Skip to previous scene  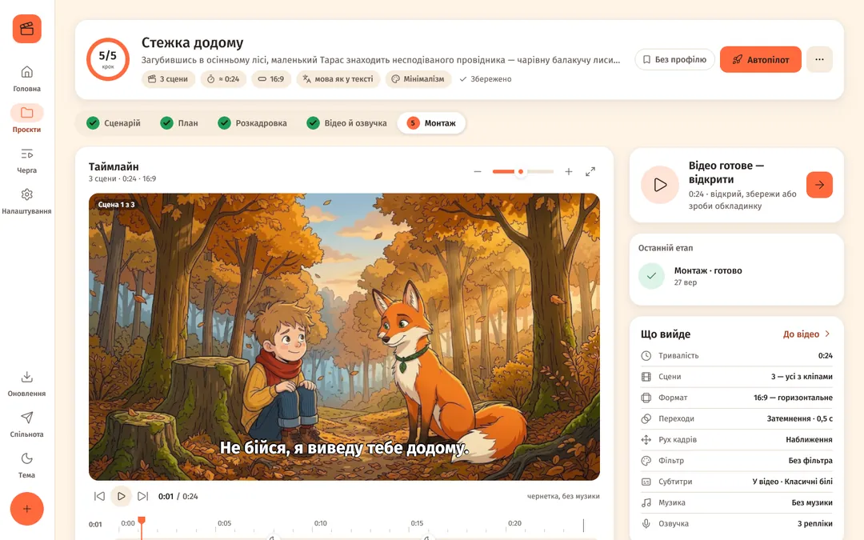[x=99, y=496]
